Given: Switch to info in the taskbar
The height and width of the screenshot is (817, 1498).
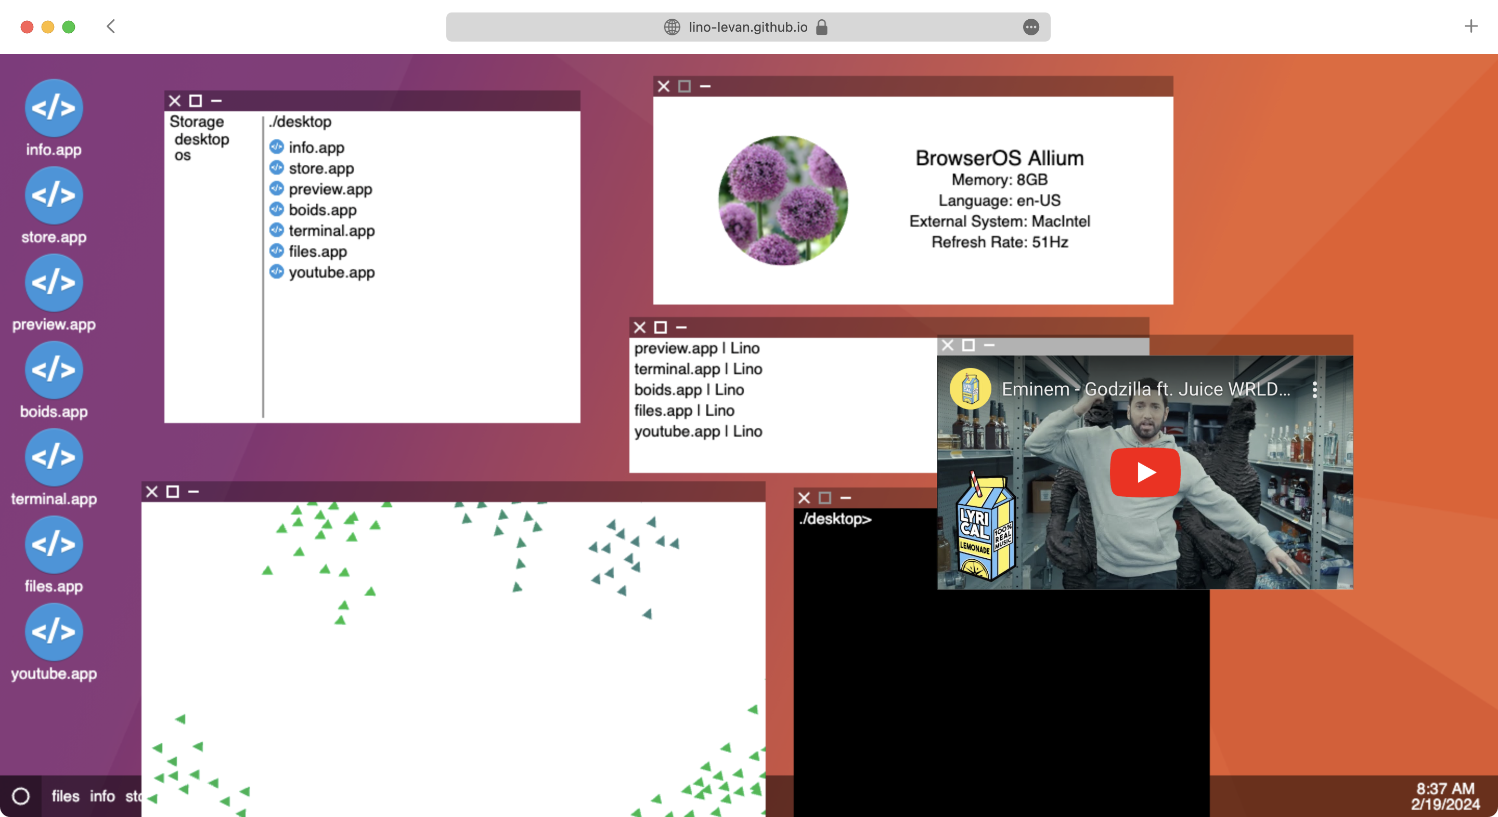Looking at the screenshot, I should point(102,796).
